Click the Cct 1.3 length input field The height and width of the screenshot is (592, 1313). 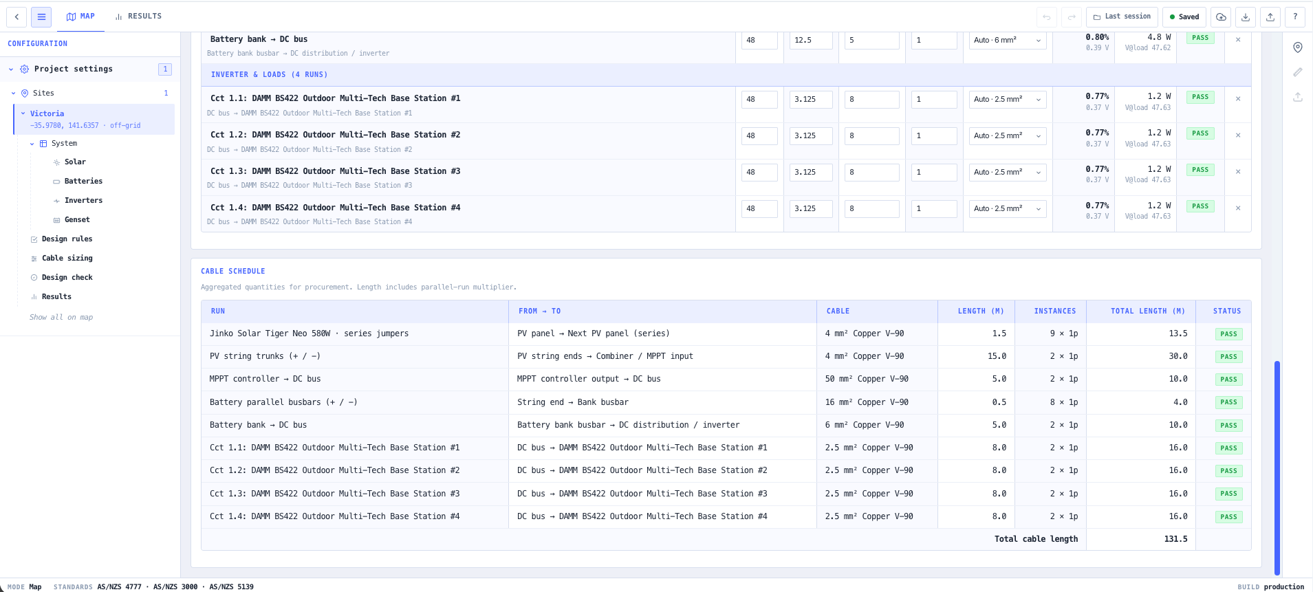(871, 173)
